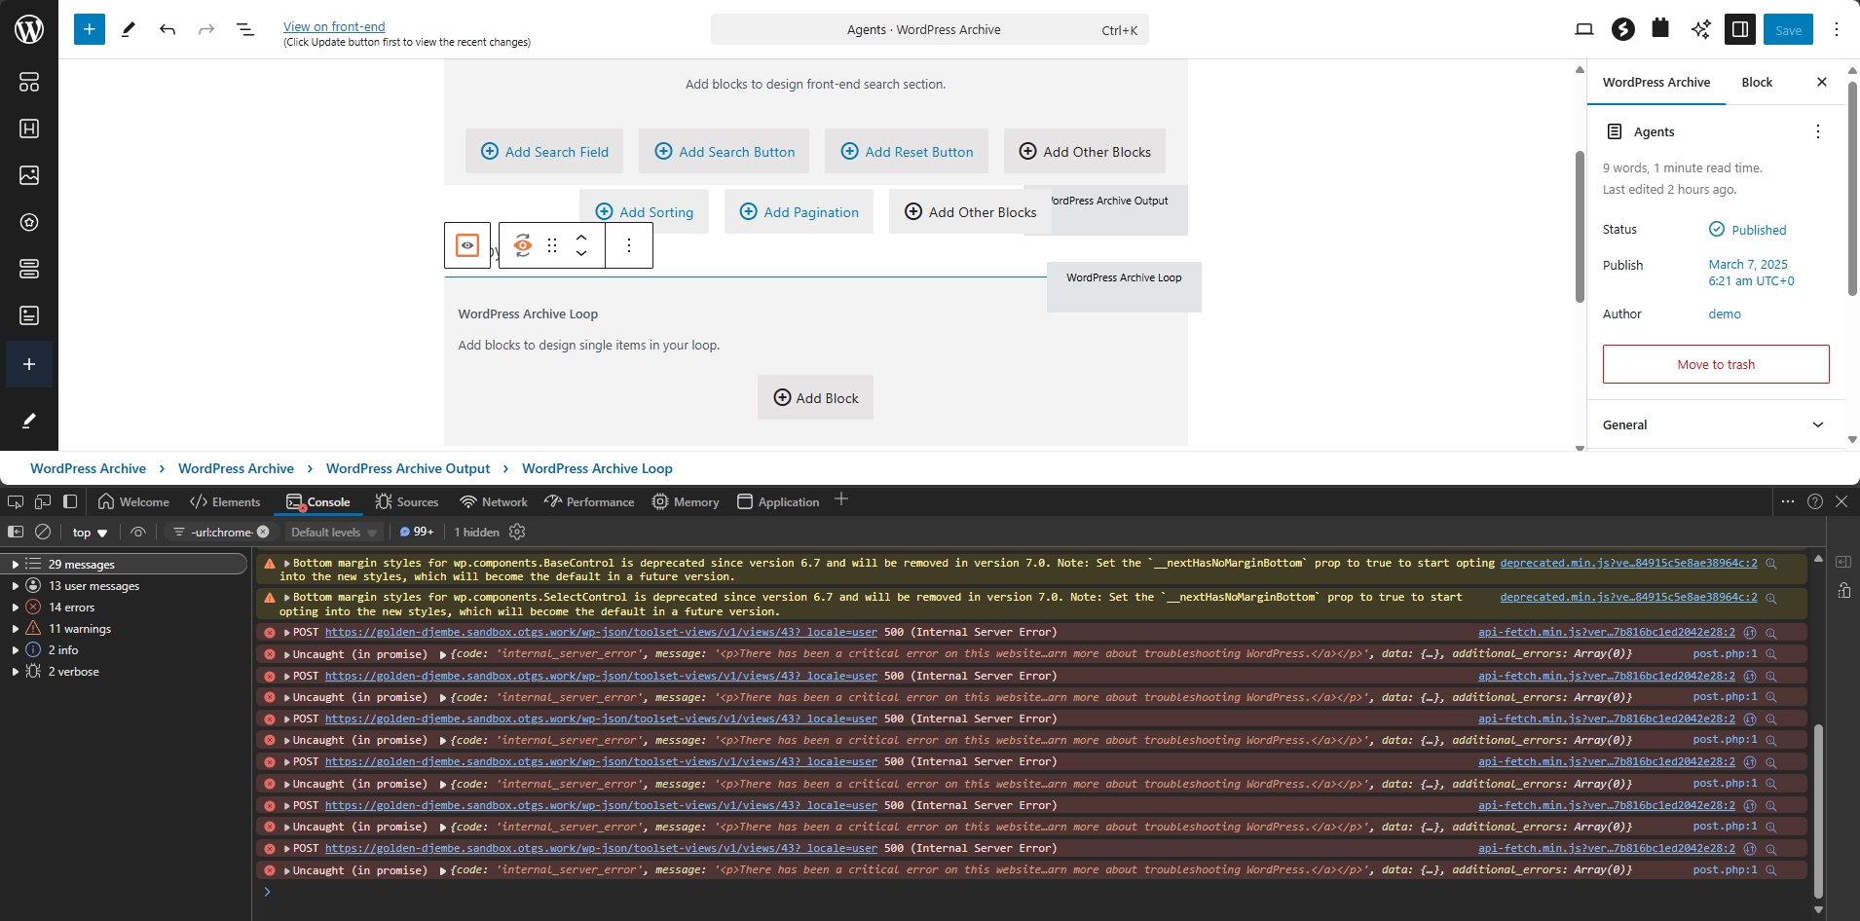Open the Document Overview list view

pos(245,29)
